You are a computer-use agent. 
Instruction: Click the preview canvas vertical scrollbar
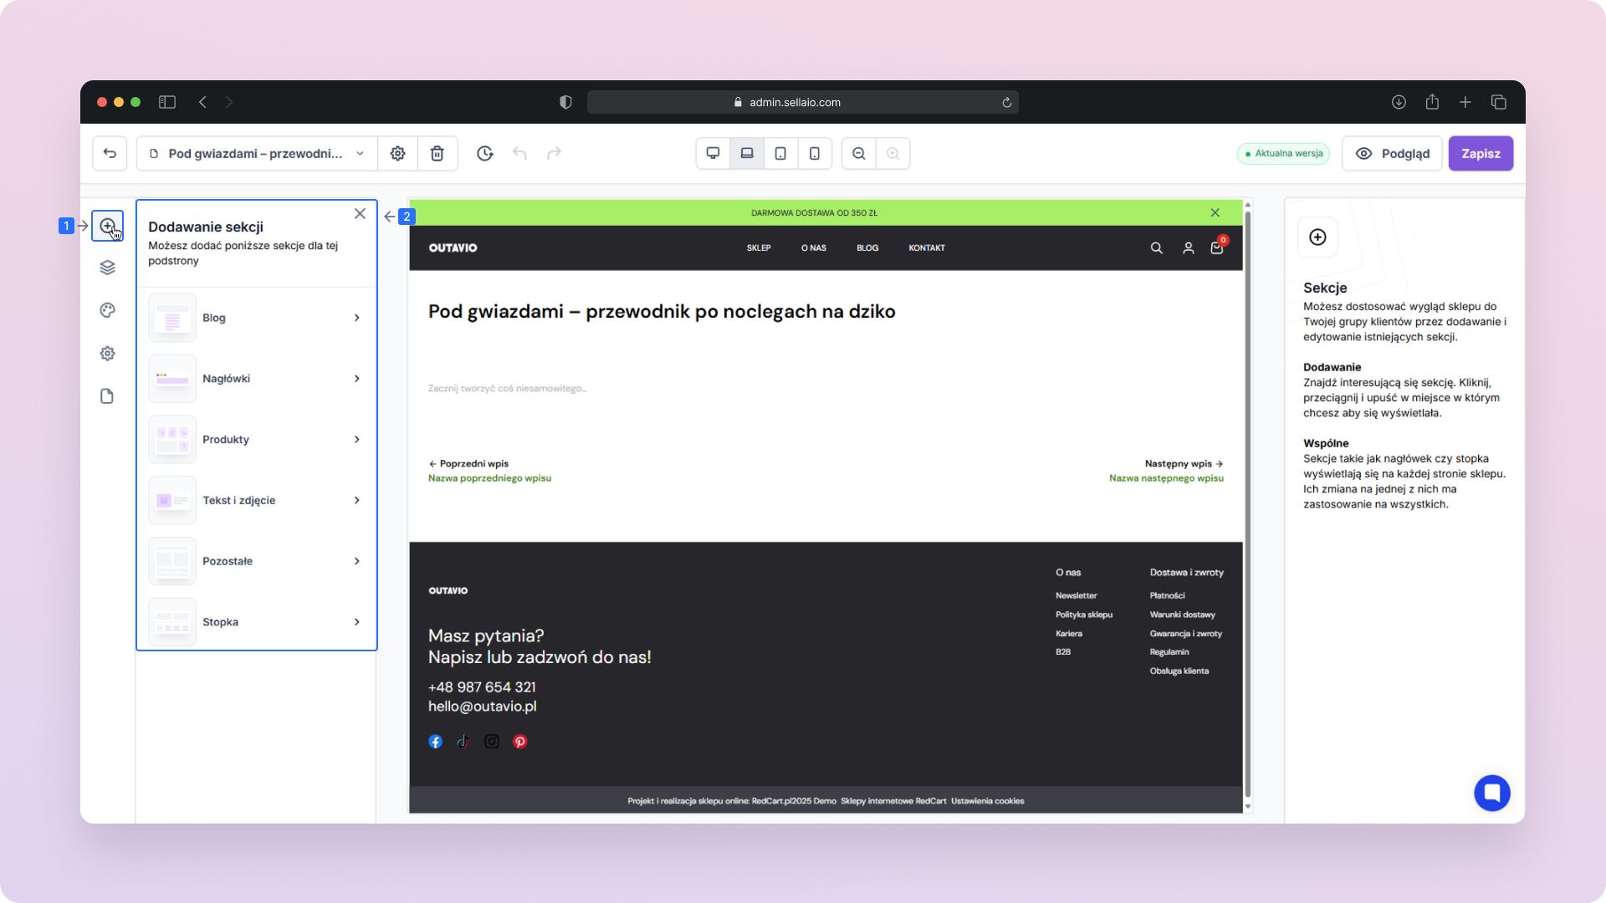point(1248,502)
